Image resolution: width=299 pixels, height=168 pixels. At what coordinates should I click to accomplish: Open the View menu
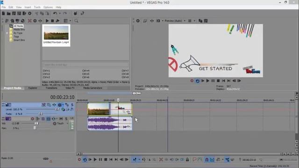point(19,7)
